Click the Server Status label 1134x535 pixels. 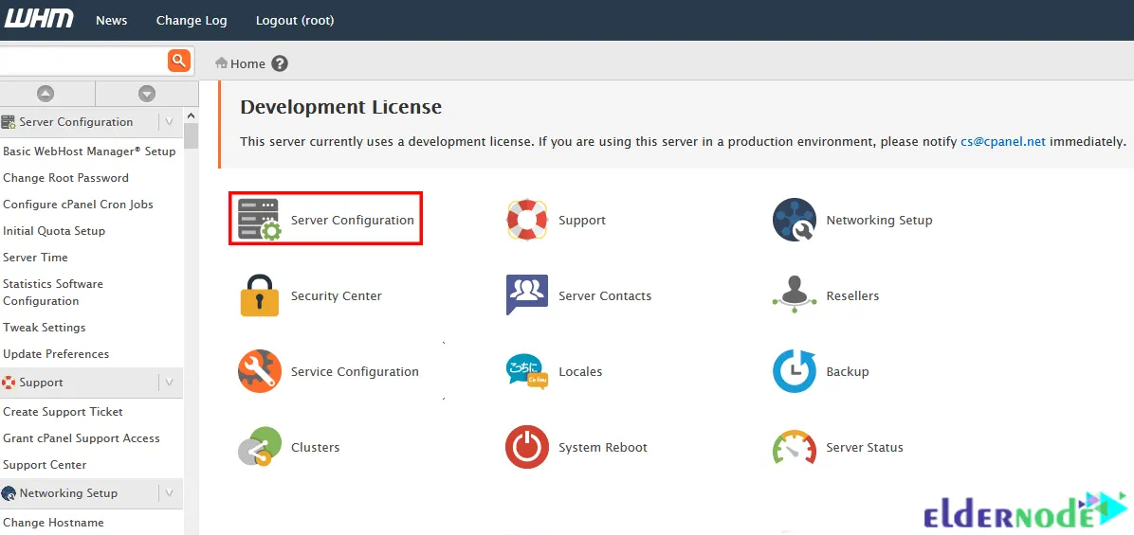[x=865, y=448]
